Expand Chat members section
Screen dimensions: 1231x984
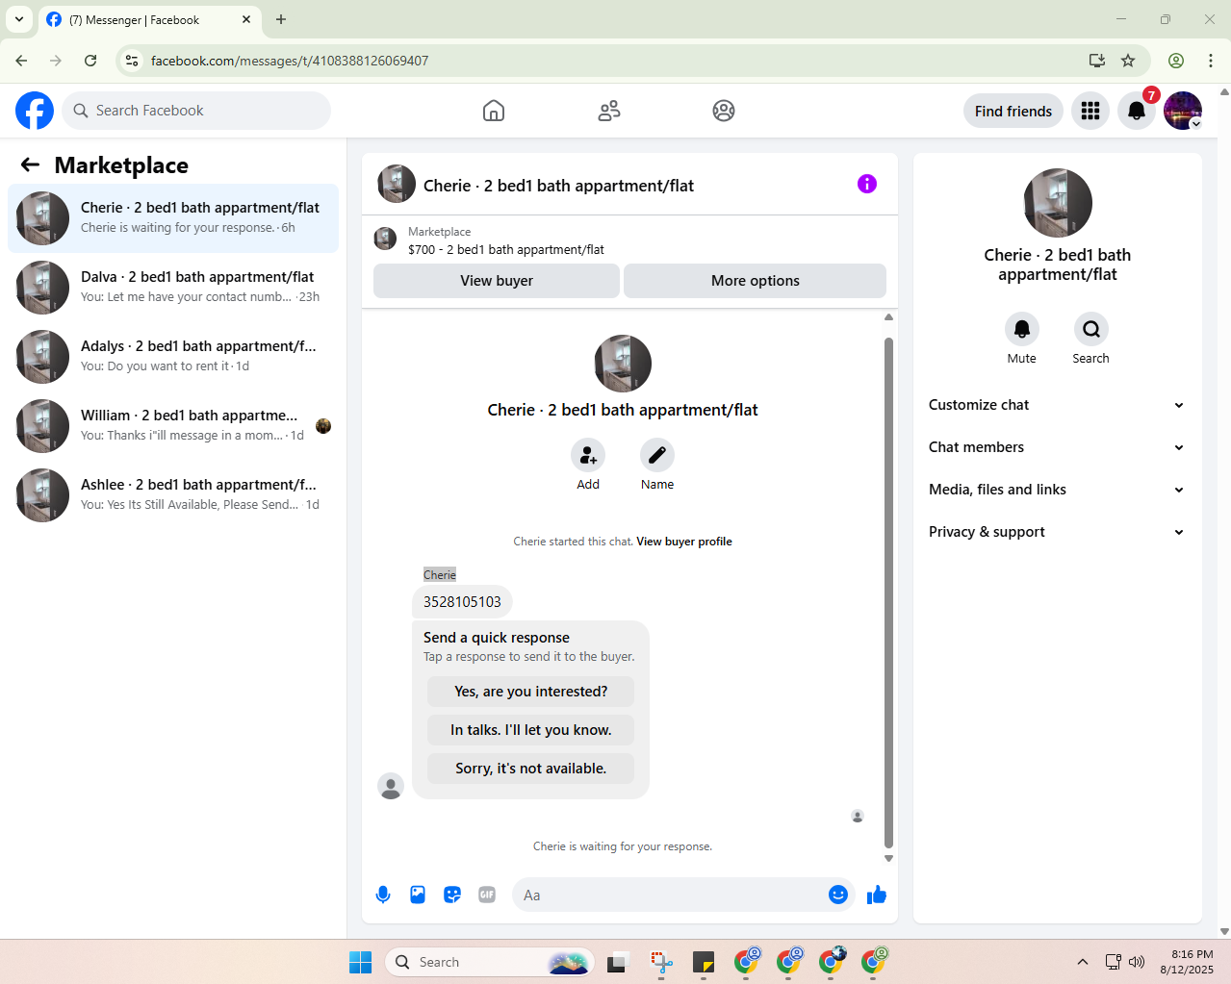1057,447
